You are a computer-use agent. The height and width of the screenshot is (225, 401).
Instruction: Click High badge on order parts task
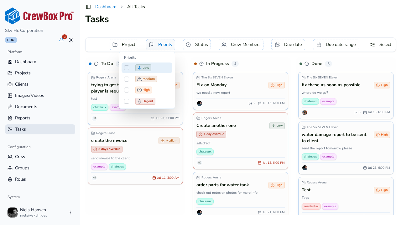[x=277, y=185]
